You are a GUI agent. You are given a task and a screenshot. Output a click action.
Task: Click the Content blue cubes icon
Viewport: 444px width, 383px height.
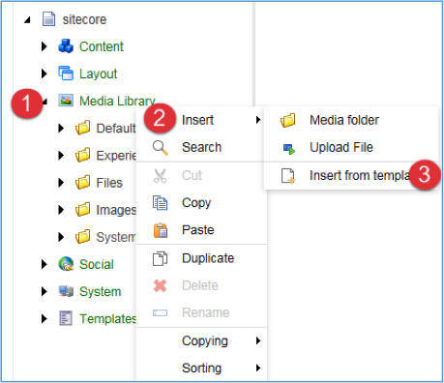(x=66, y=46)
